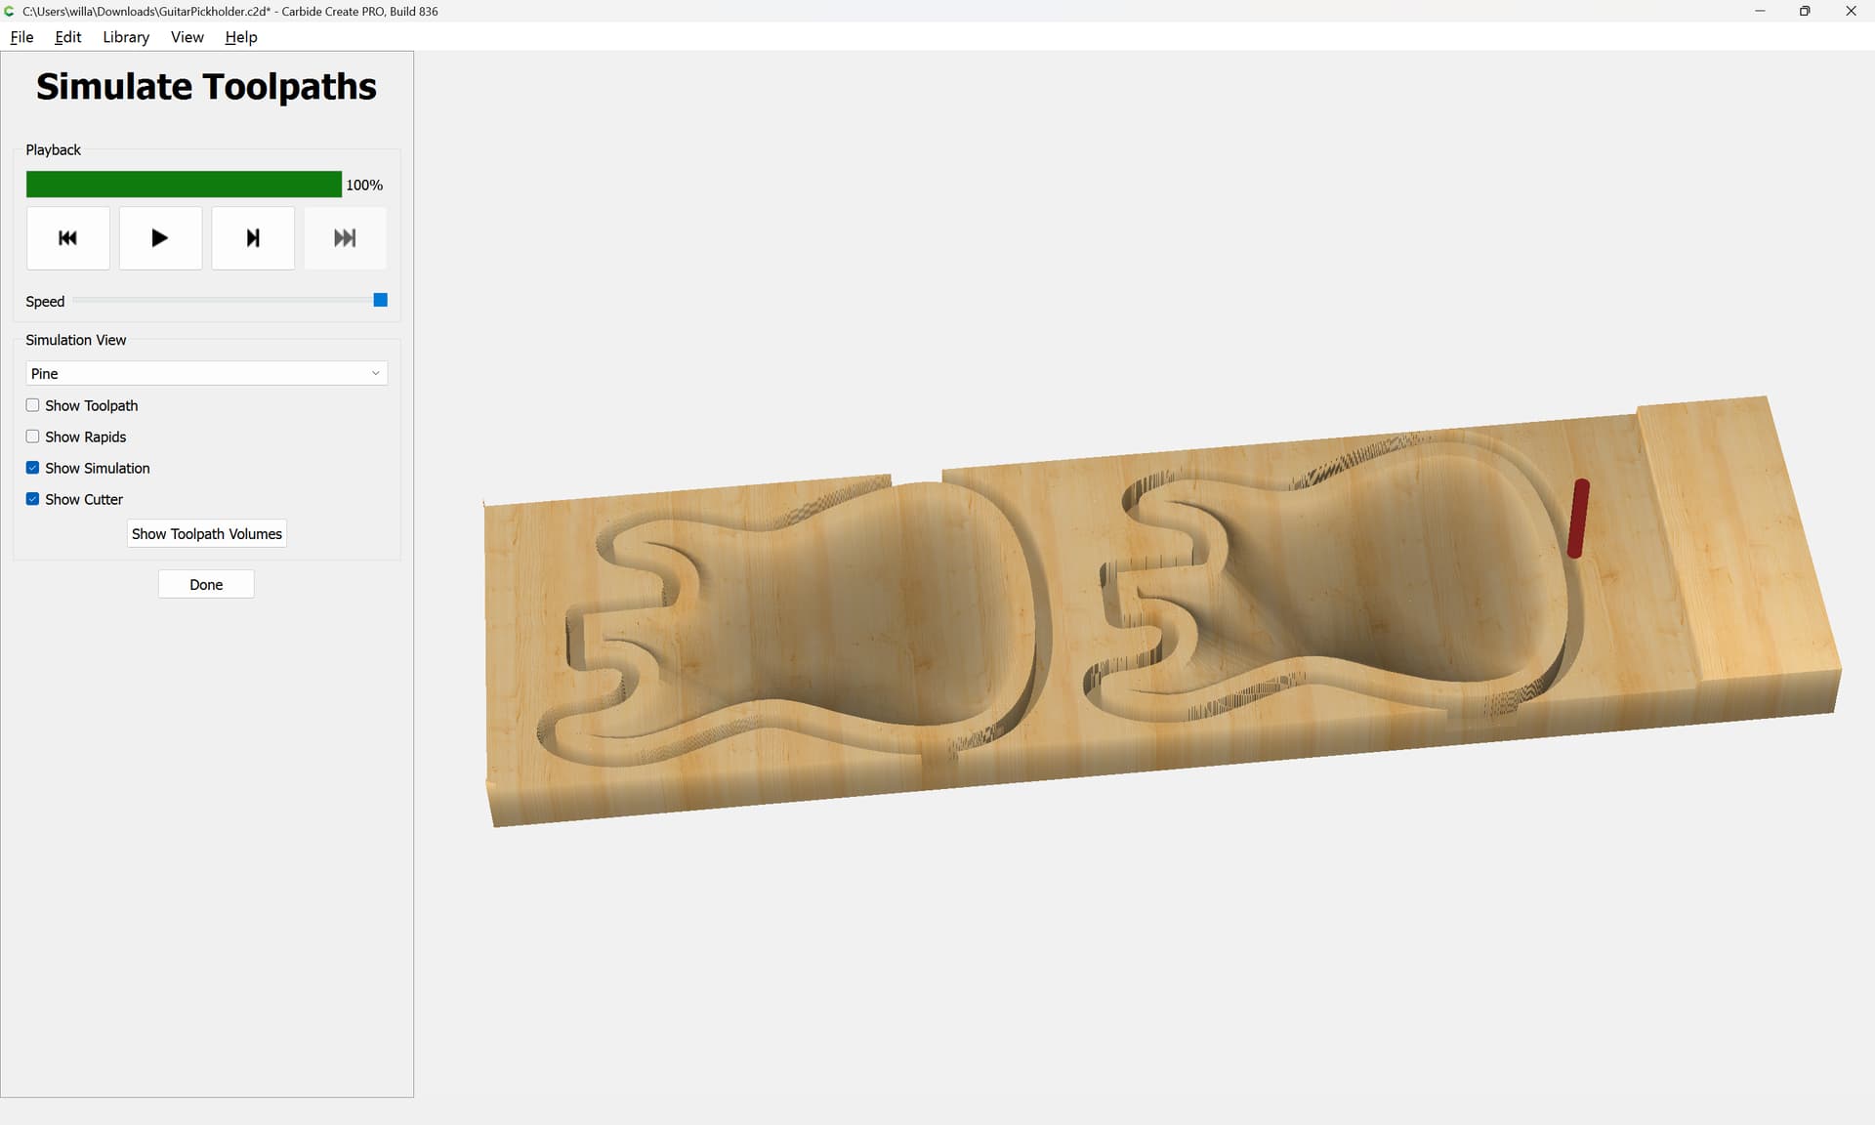Open the Library menu
The height and width of the screenshot is (1125, 1875).
click(126, 37)
